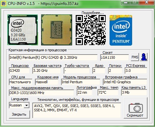The width and height of the screenshot is (155, 127).
Task: Click the base frequency field 3.20 GHz
Action: click(x=47, y=71)
